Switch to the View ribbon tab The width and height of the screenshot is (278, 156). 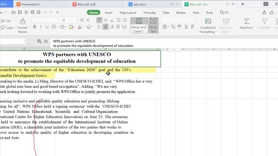[196, 13]
